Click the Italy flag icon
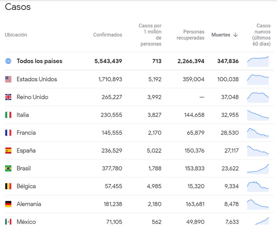 coord(8,115)
